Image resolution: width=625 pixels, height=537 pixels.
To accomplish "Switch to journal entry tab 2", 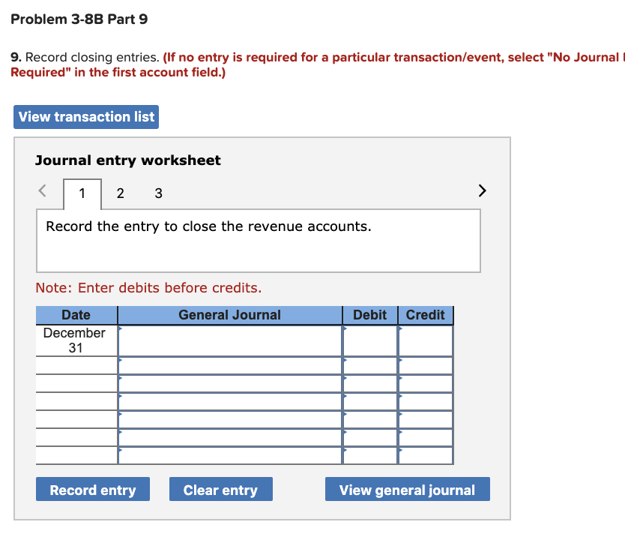I will point(120,193).
